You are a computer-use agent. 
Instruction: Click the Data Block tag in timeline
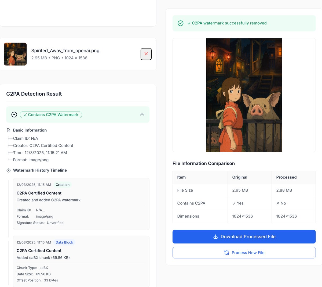point(64,242)
